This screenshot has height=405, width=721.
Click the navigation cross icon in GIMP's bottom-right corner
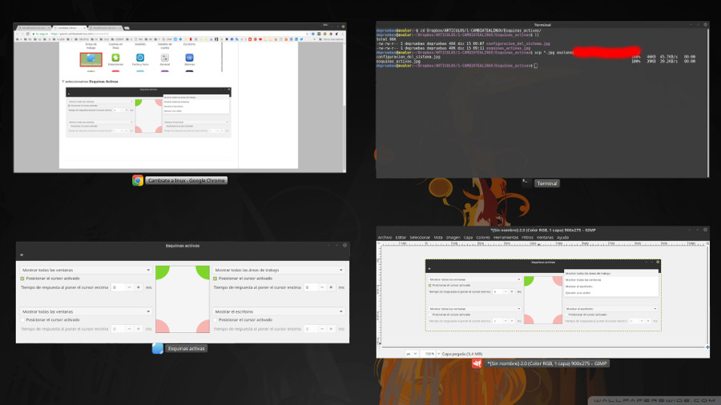707,347
